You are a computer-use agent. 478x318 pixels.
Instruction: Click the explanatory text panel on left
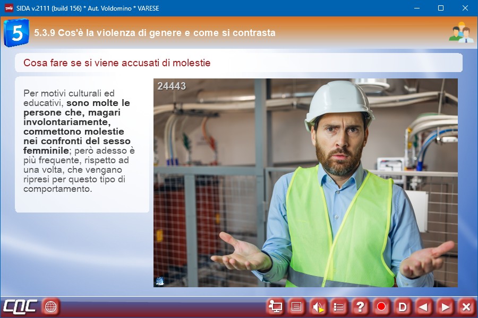coord(82,144)
